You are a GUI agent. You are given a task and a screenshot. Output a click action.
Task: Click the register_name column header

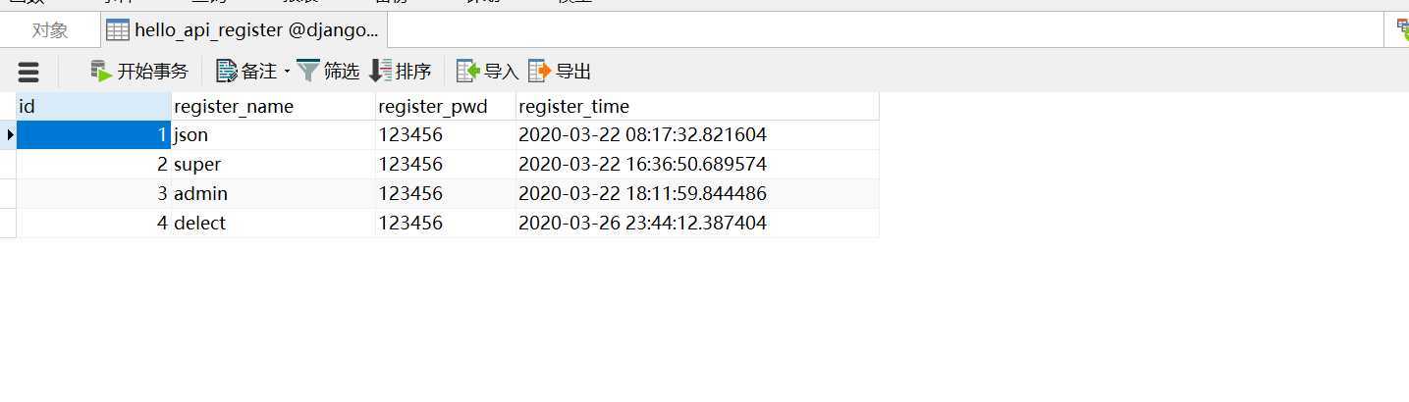click(273, 106)
